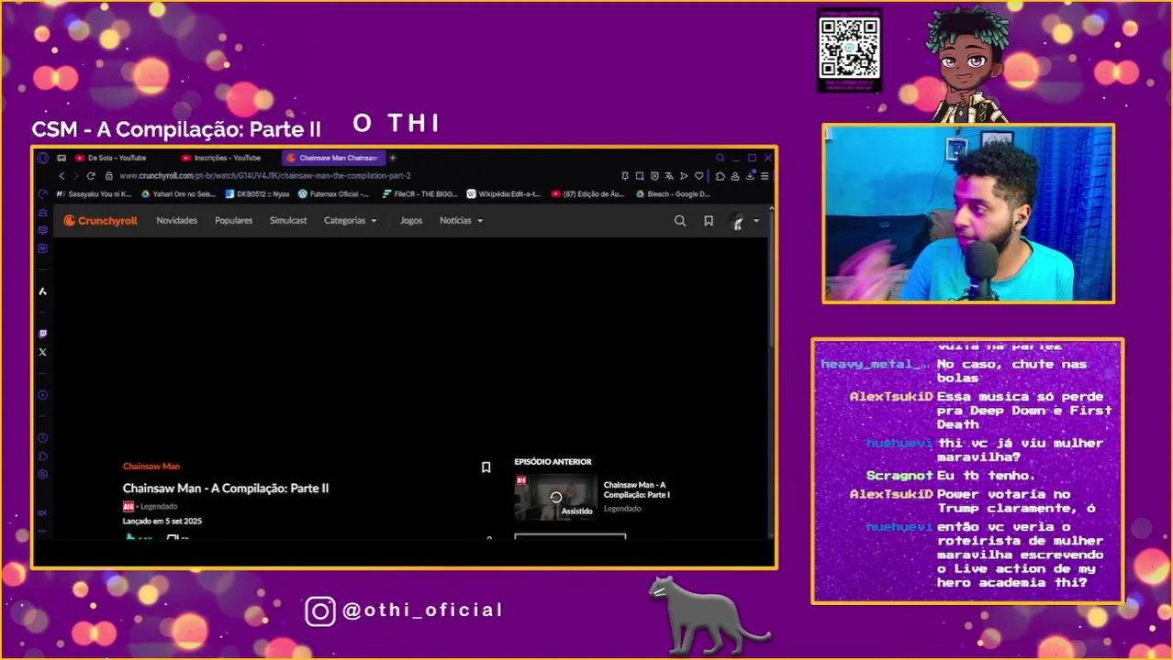Click the translate icon in address bar
Screen dimensions: 1173x660
669,176
